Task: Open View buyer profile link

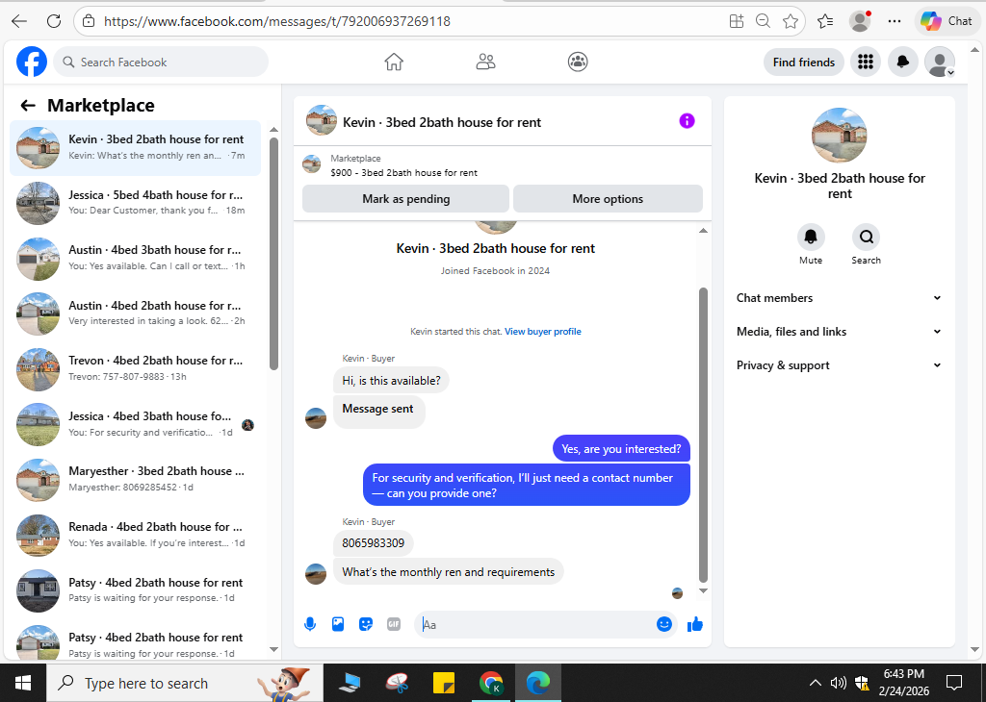Action: (543, 332)
